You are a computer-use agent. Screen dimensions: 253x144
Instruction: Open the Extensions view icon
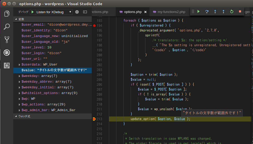[7, 66]
